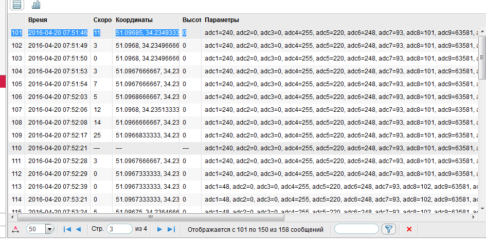Sort by the Координаты column header
Image resolution: width=486 pixels, height=239 pixels.
(146, 20)
